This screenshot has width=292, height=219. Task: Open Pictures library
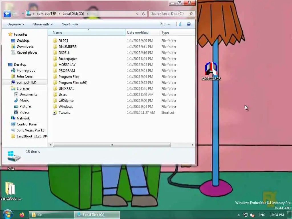point(23,106)
